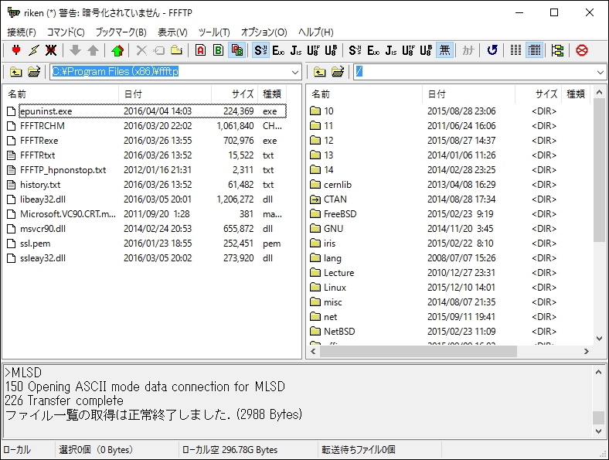The image size is (609, 460).
Task: Toggle the highlighted Shift-JIS kanji code button
Action: [x=260, y=50]
